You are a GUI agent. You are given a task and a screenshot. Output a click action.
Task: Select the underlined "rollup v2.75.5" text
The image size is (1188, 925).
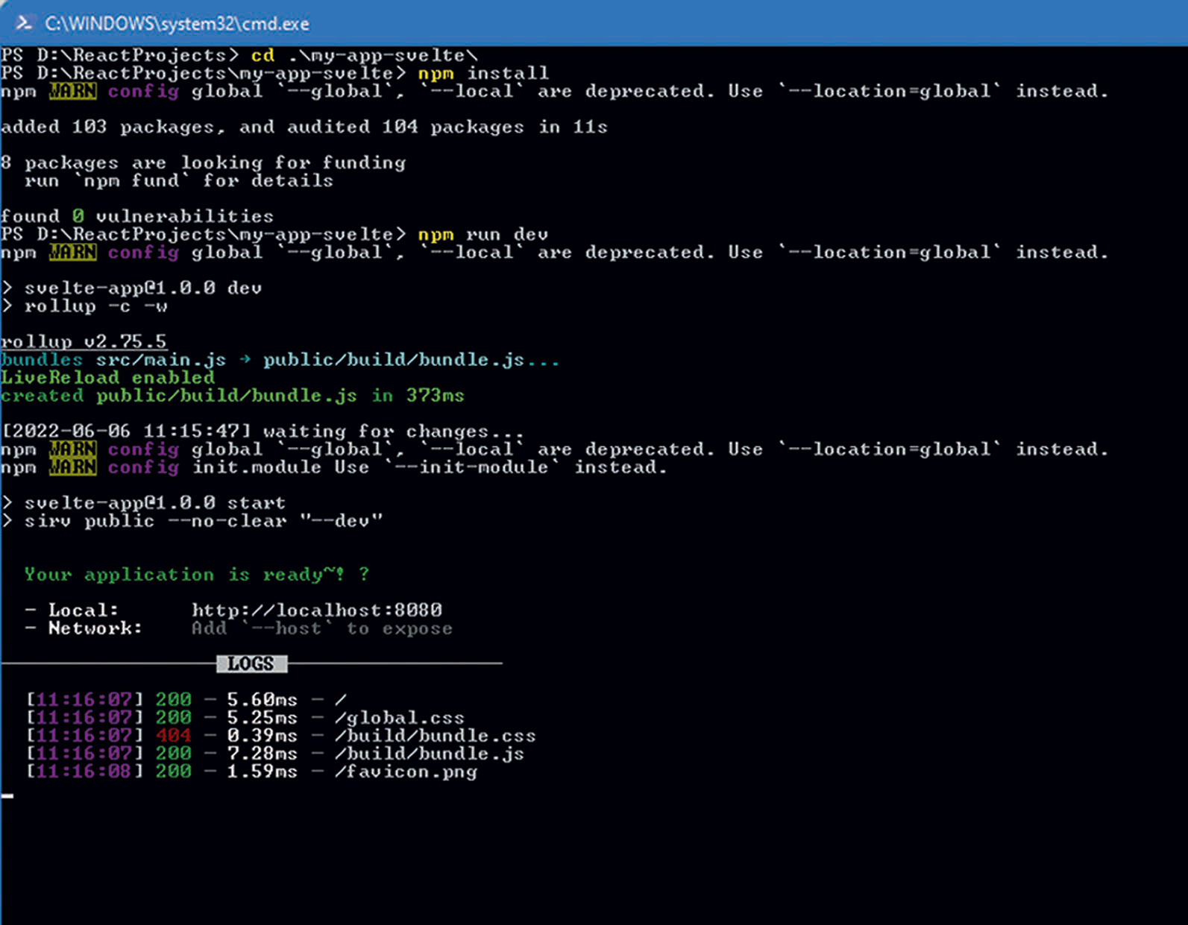[84, 342]
